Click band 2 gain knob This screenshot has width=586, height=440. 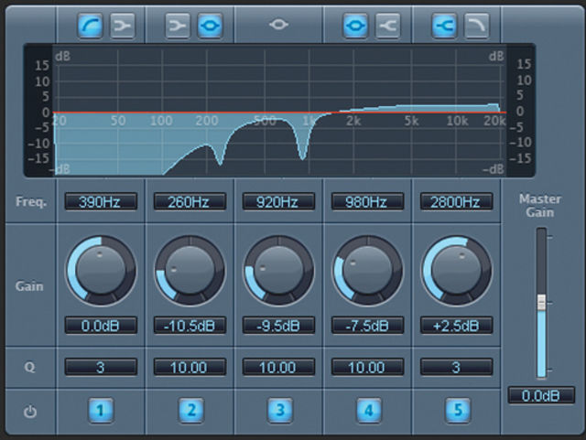190,271
